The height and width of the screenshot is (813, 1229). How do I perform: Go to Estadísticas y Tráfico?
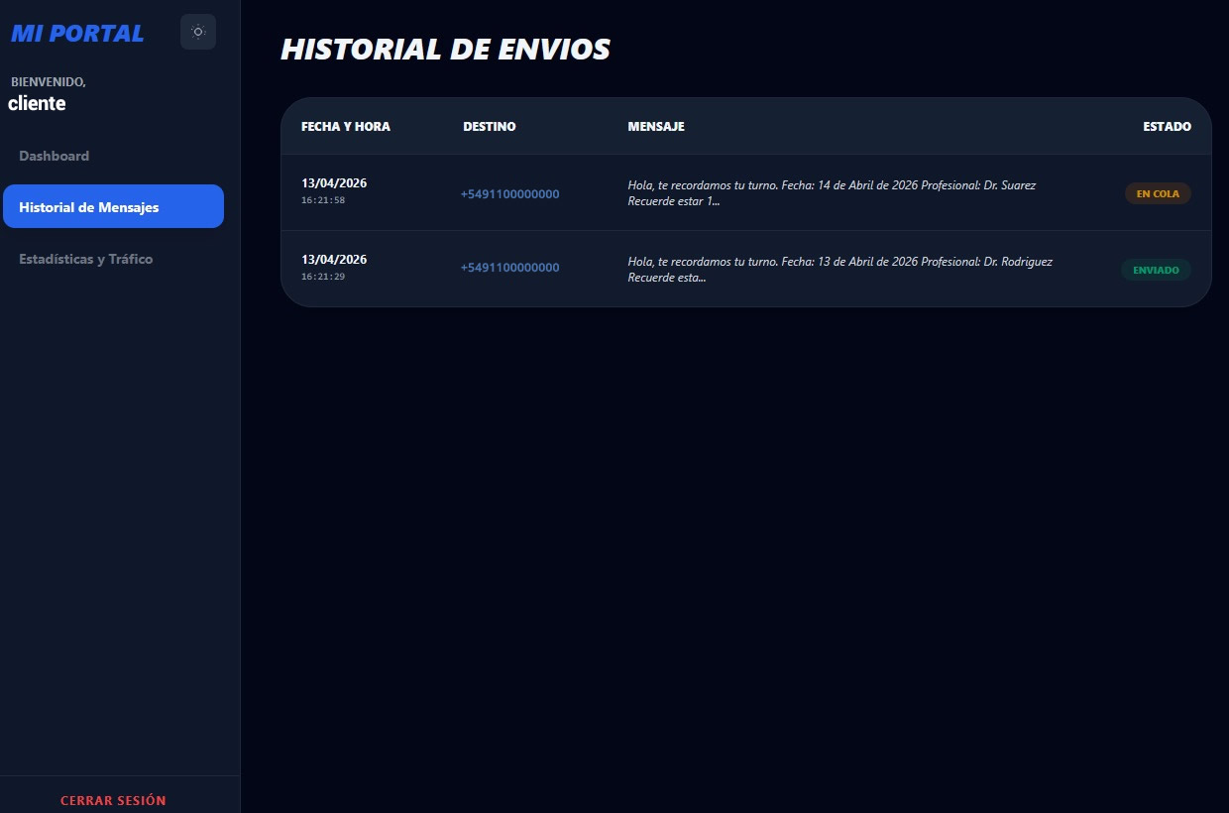pos(86,259)
